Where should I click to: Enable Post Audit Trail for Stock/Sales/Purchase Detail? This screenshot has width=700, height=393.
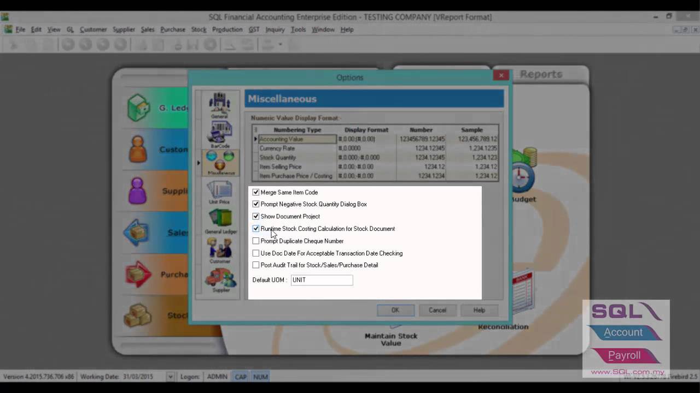[x=256, y=265]
